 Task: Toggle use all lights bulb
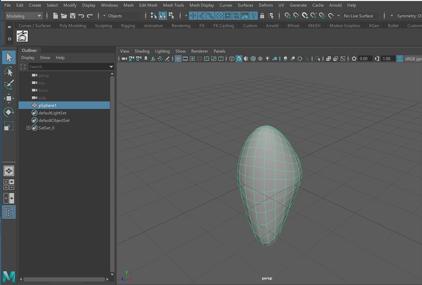(267, 59)
